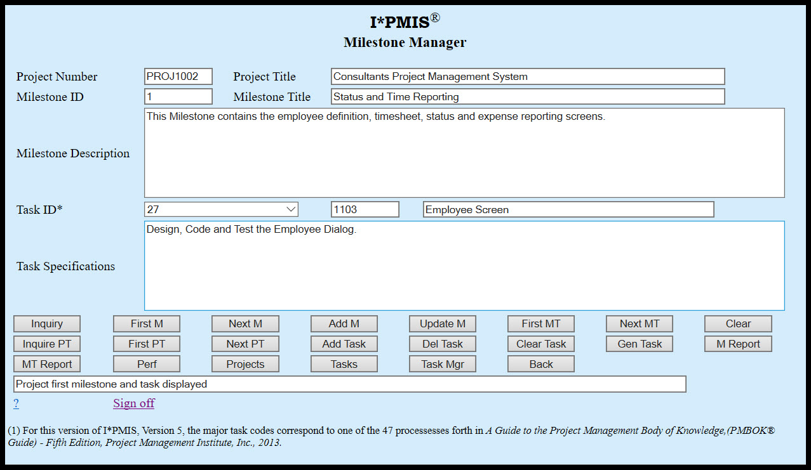Open the M Report
This screenshot has height=470, width=811.
pos(738,344)
